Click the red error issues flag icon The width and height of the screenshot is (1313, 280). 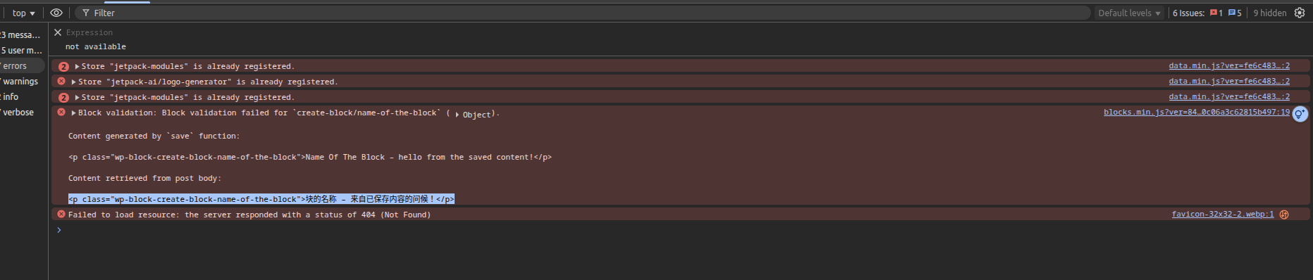(1214, 13)
